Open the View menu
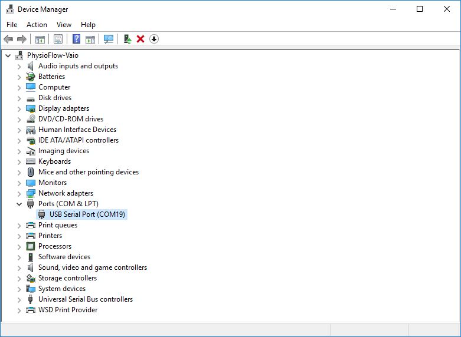Image resolution: width=461 pixels, height=337 pixels. click(x=64, y=25)
